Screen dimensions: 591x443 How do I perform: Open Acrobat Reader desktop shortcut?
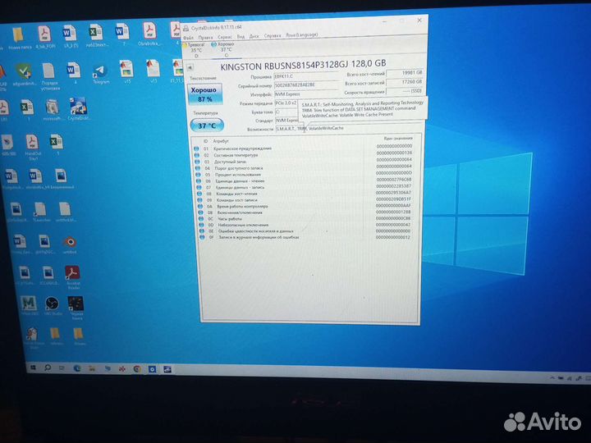[72, 275]
